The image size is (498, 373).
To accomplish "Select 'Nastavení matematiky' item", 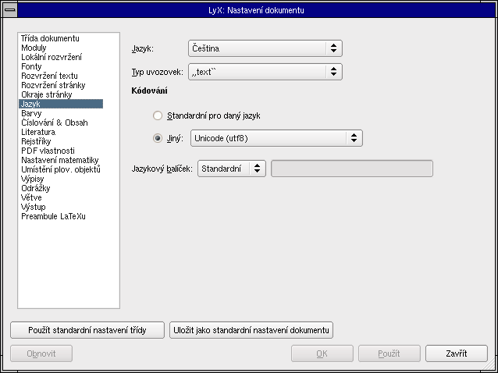I will (x=59, y=160).
